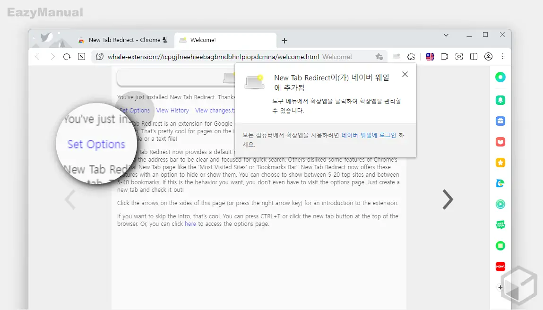Reload the Welcome page
Viewport: 543px width, 310px height.
[x=67, y=57]
